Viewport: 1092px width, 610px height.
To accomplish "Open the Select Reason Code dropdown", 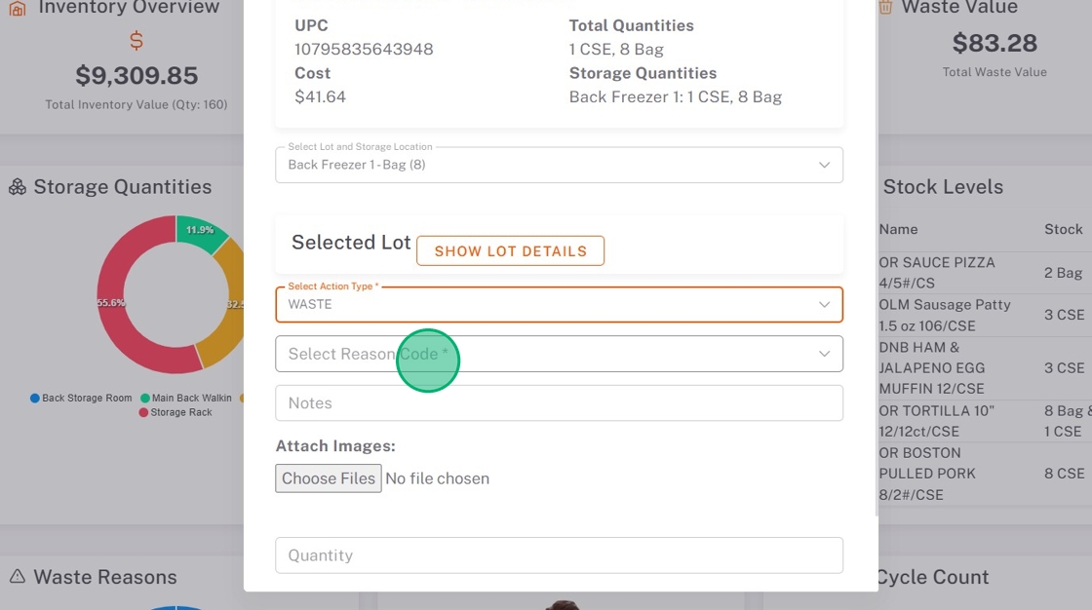I will (559, 354).
